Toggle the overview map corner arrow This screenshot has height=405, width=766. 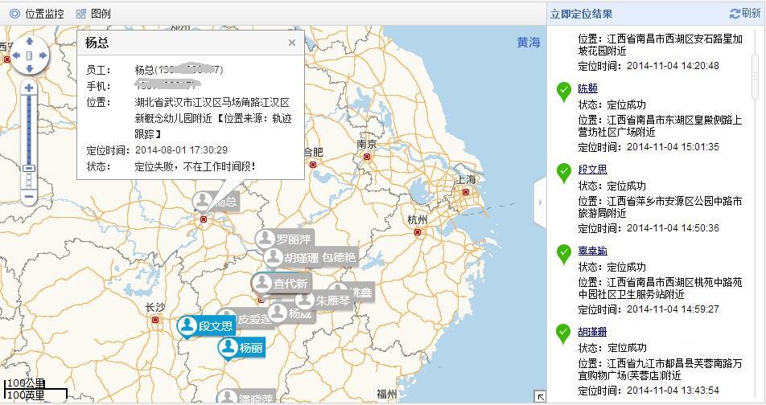click(x=541, y=396)
